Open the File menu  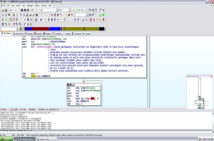click(x=4, y=6)
